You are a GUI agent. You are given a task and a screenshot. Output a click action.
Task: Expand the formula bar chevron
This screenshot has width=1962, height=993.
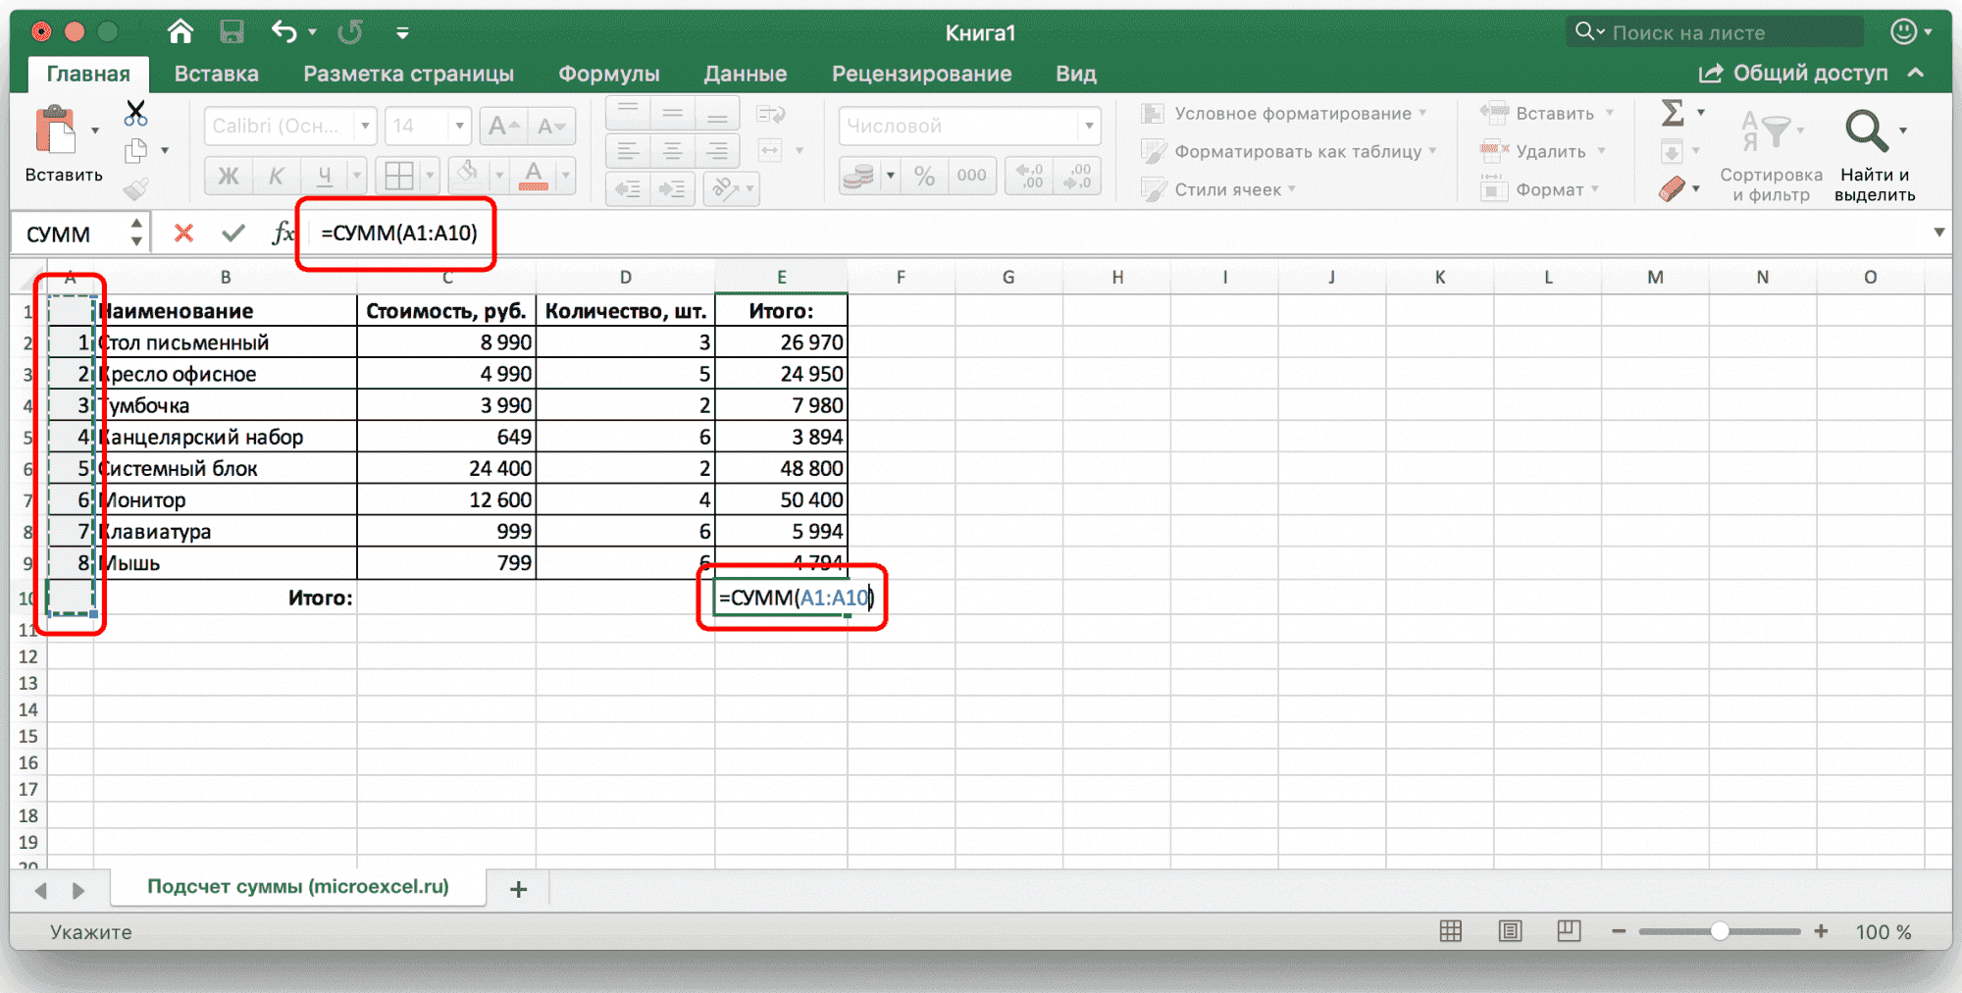click(1938, 233)
